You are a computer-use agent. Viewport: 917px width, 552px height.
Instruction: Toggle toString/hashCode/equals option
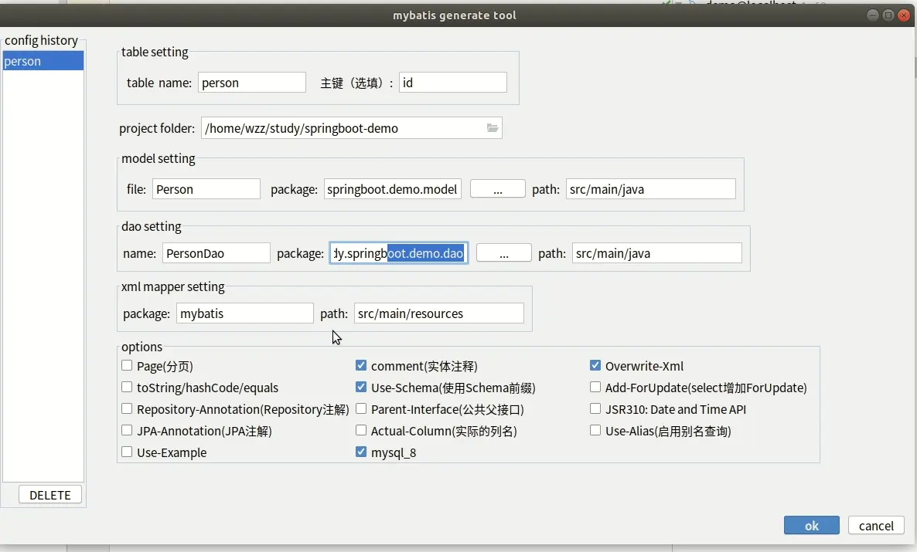click(127, 388)
